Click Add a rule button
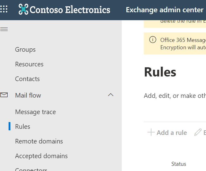Image resolution: width=206 pixels, height=171 pixels. 167,132
